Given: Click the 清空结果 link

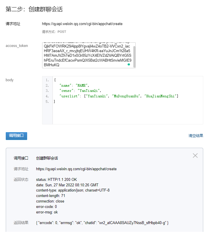Looking at the screenshot, I should (196, 136).
